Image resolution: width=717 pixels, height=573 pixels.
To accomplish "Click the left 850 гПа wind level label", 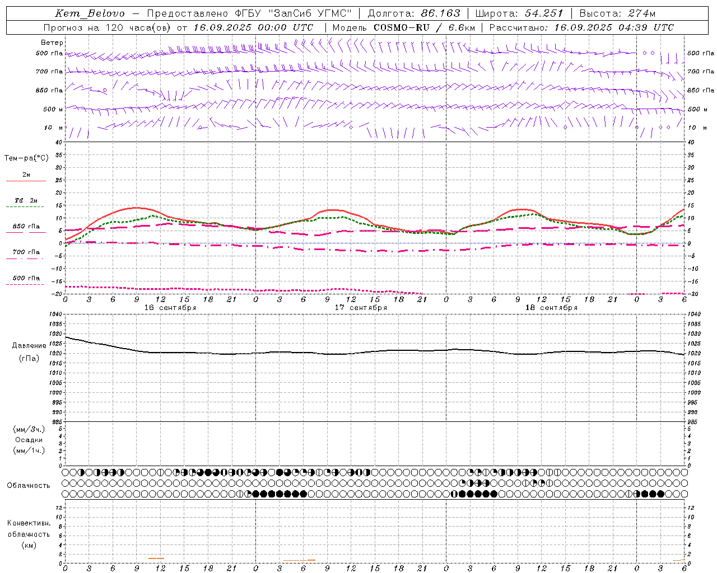I will point(49,90).
